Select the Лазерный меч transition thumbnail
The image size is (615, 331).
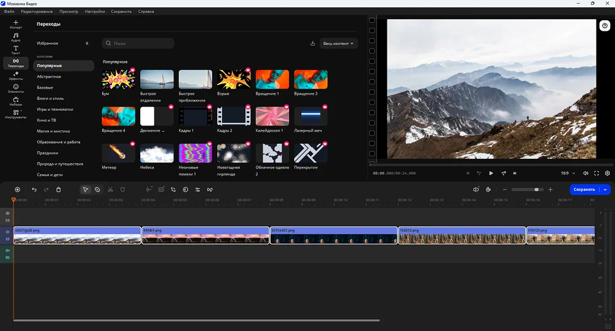pyautogui.click(x=311, y=116)
